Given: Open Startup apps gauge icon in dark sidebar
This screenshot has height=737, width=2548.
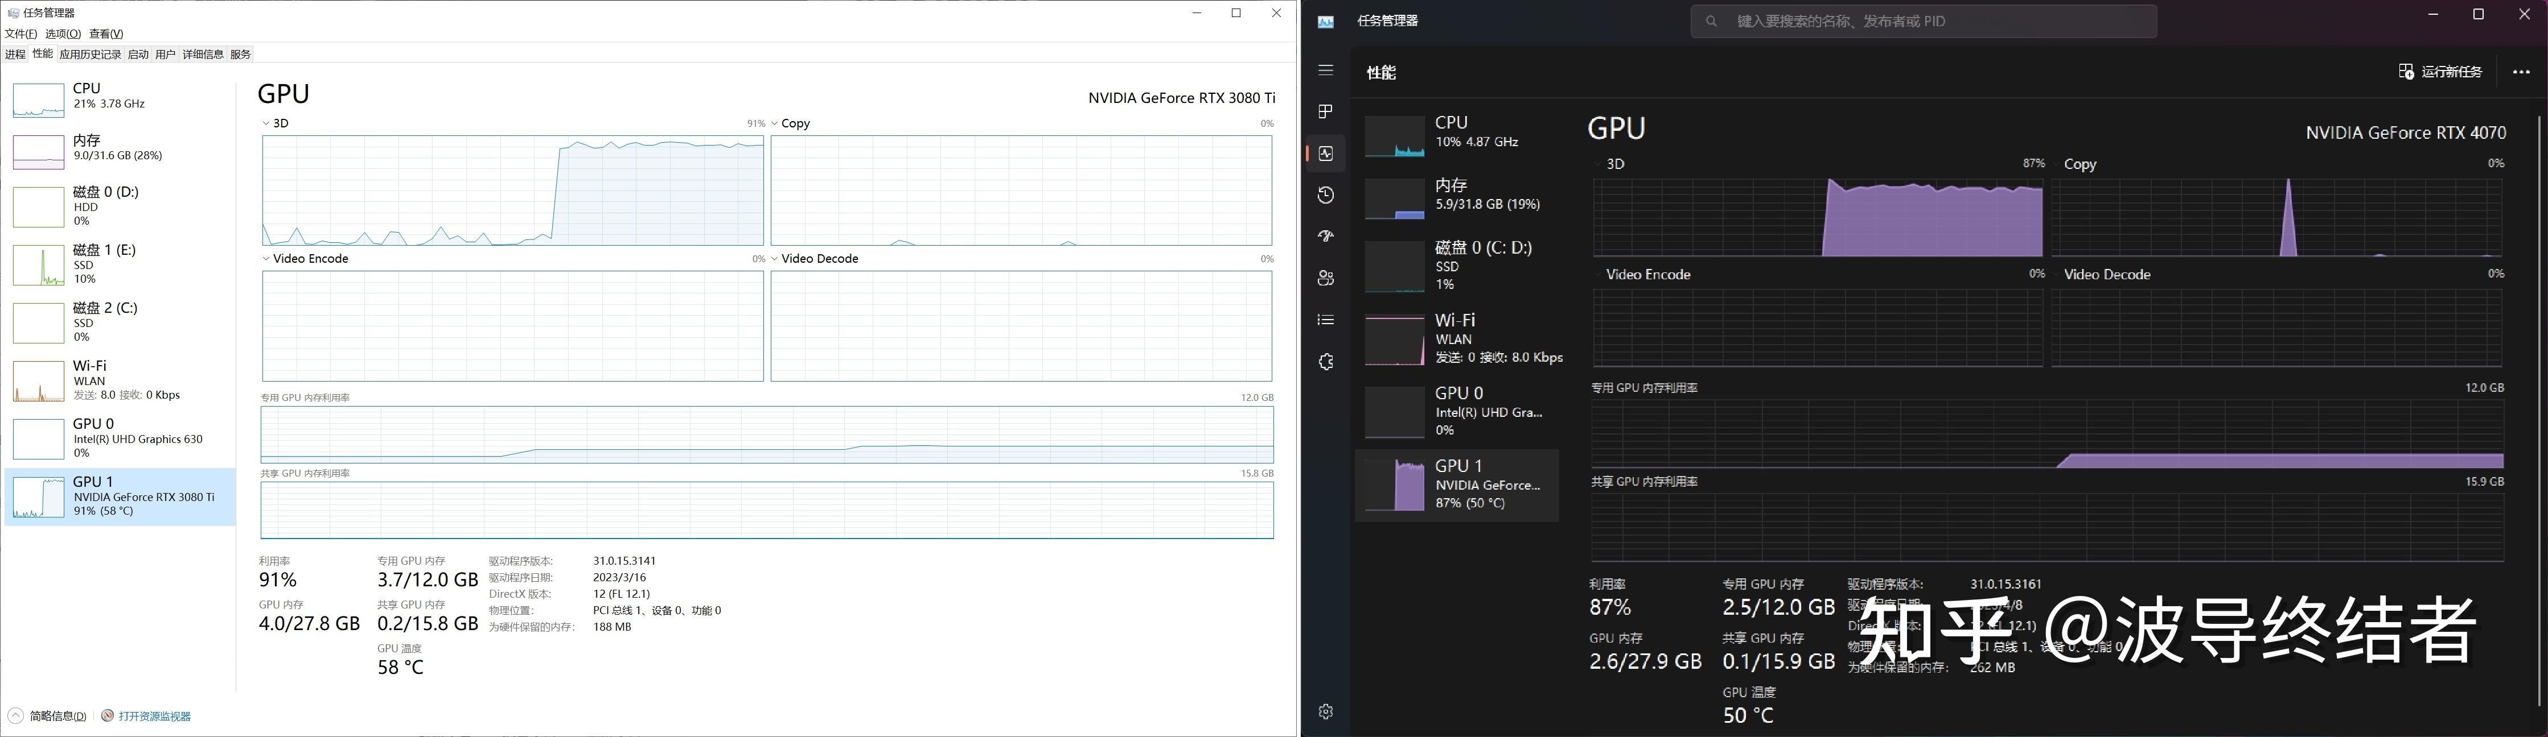Looking at the screenshot, I should coord(1325,237).
